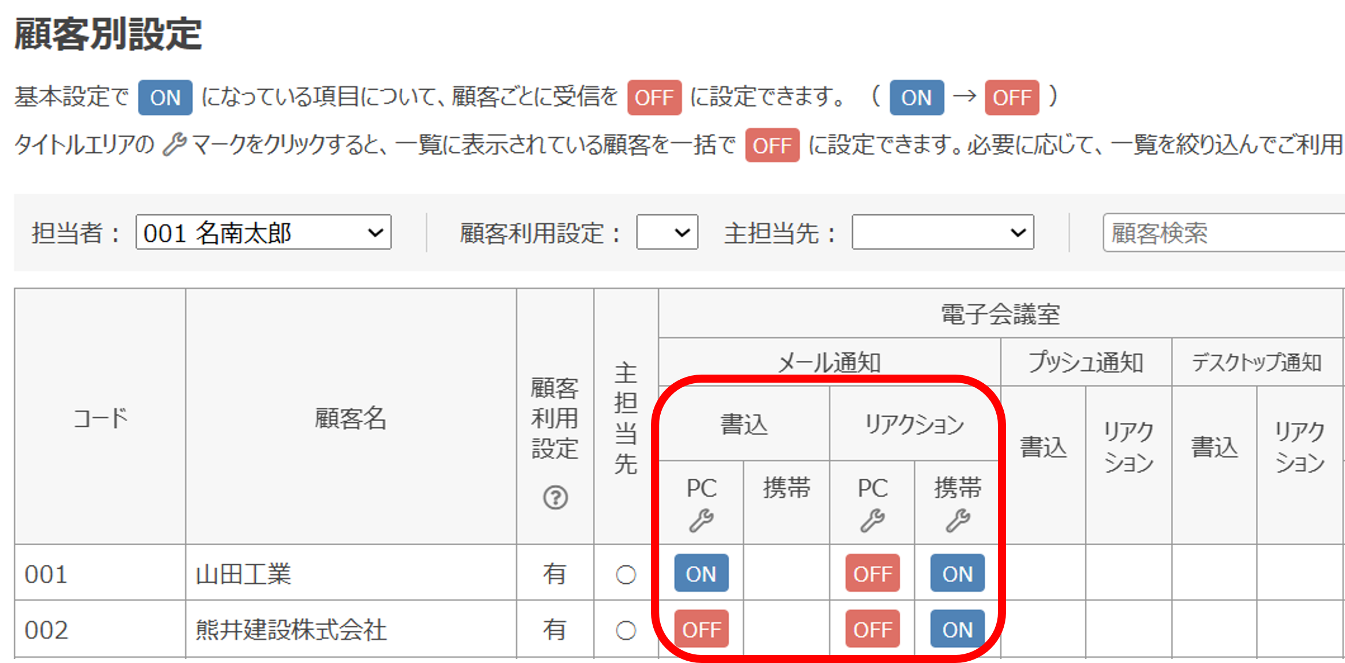Toggle 山田工業 書込 PC ON button
Image resolution: width=1345 pixels, height=663 pixels.
701,573
